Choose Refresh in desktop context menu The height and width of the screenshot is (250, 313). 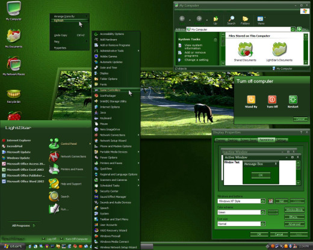coord(69,20)
